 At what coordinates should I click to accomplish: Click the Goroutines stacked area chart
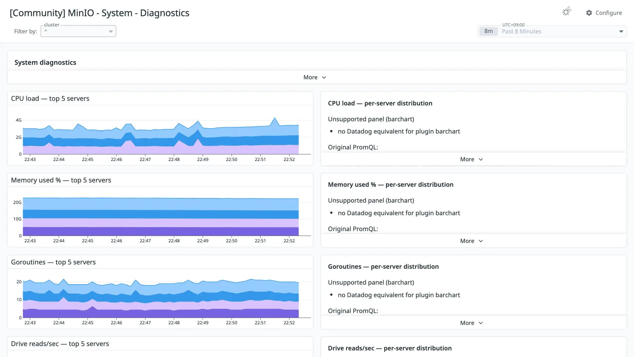click(x=161, y=298)
